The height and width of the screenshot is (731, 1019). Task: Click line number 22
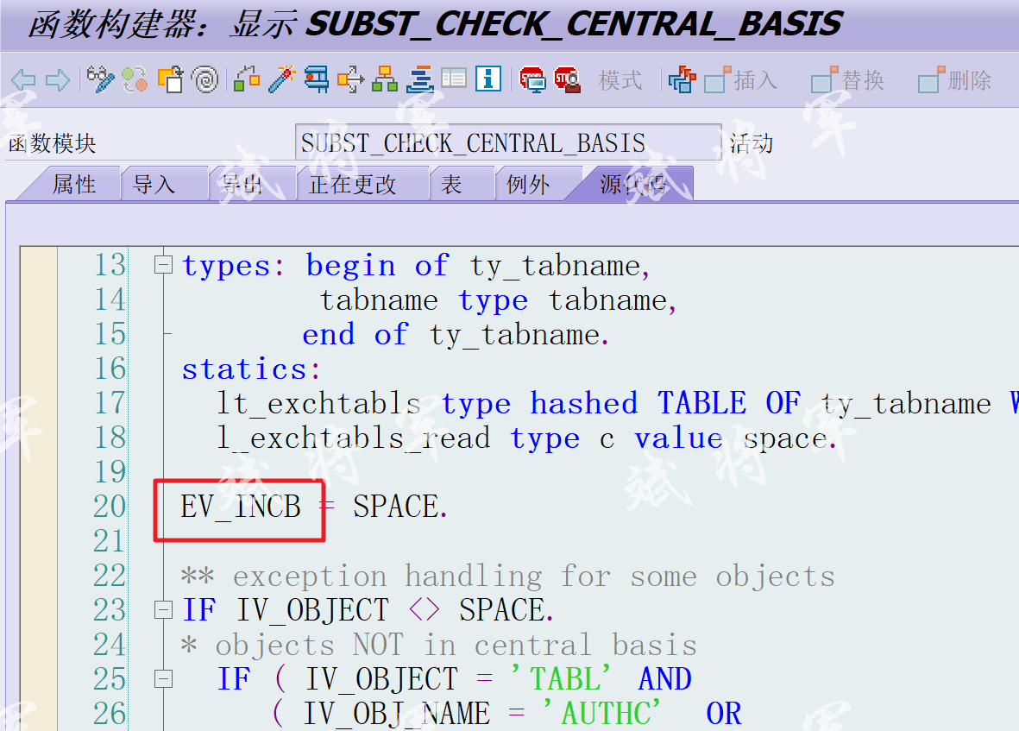(110, 575)
